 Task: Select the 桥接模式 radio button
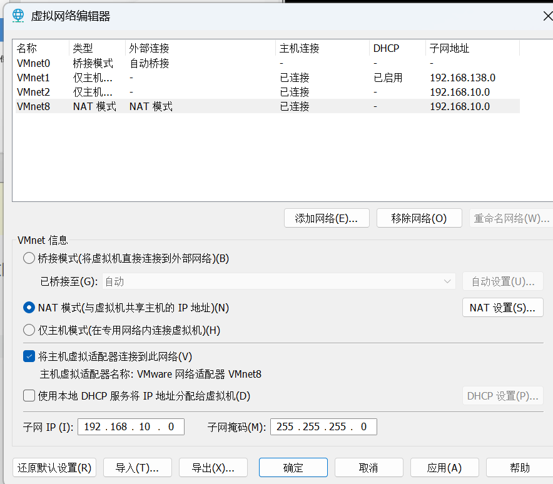click(29, 258)
